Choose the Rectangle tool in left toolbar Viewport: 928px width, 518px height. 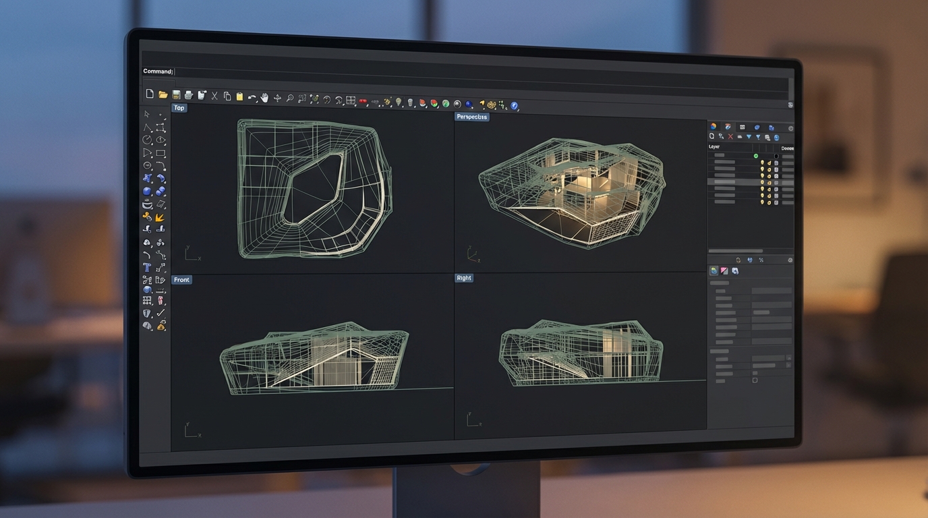click(x=161, y=153)
